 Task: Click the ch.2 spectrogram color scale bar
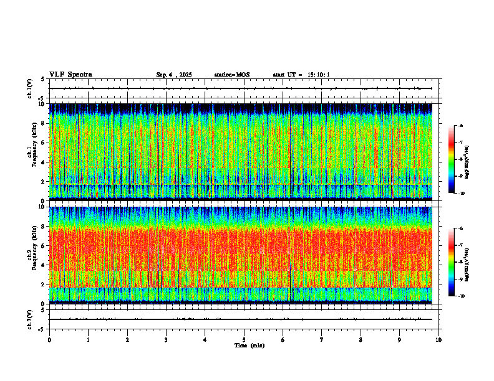click(x=451, y=262)
